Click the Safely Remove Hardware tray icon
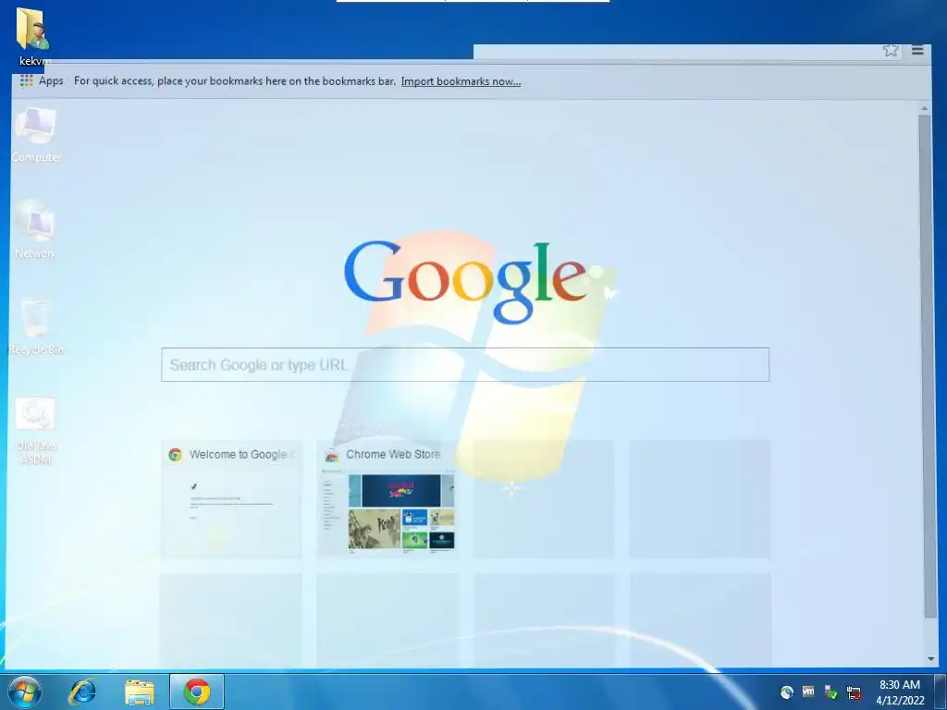 pos(831,692)
